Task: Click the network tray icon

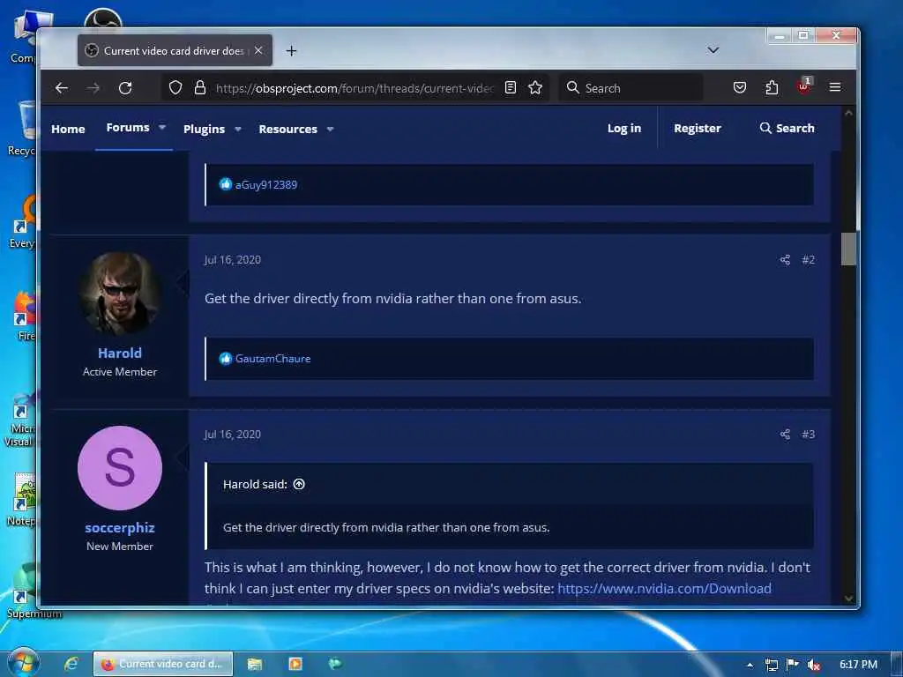Action: [772, 665]
